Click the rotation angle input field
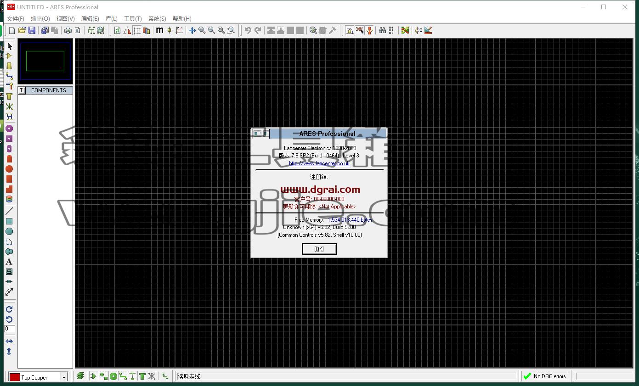This screenshot has width=639, height=386. coord(10,329)
